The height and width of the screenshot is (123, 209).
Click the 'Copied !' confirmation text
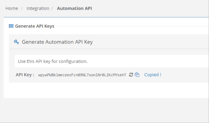[153, 75]
